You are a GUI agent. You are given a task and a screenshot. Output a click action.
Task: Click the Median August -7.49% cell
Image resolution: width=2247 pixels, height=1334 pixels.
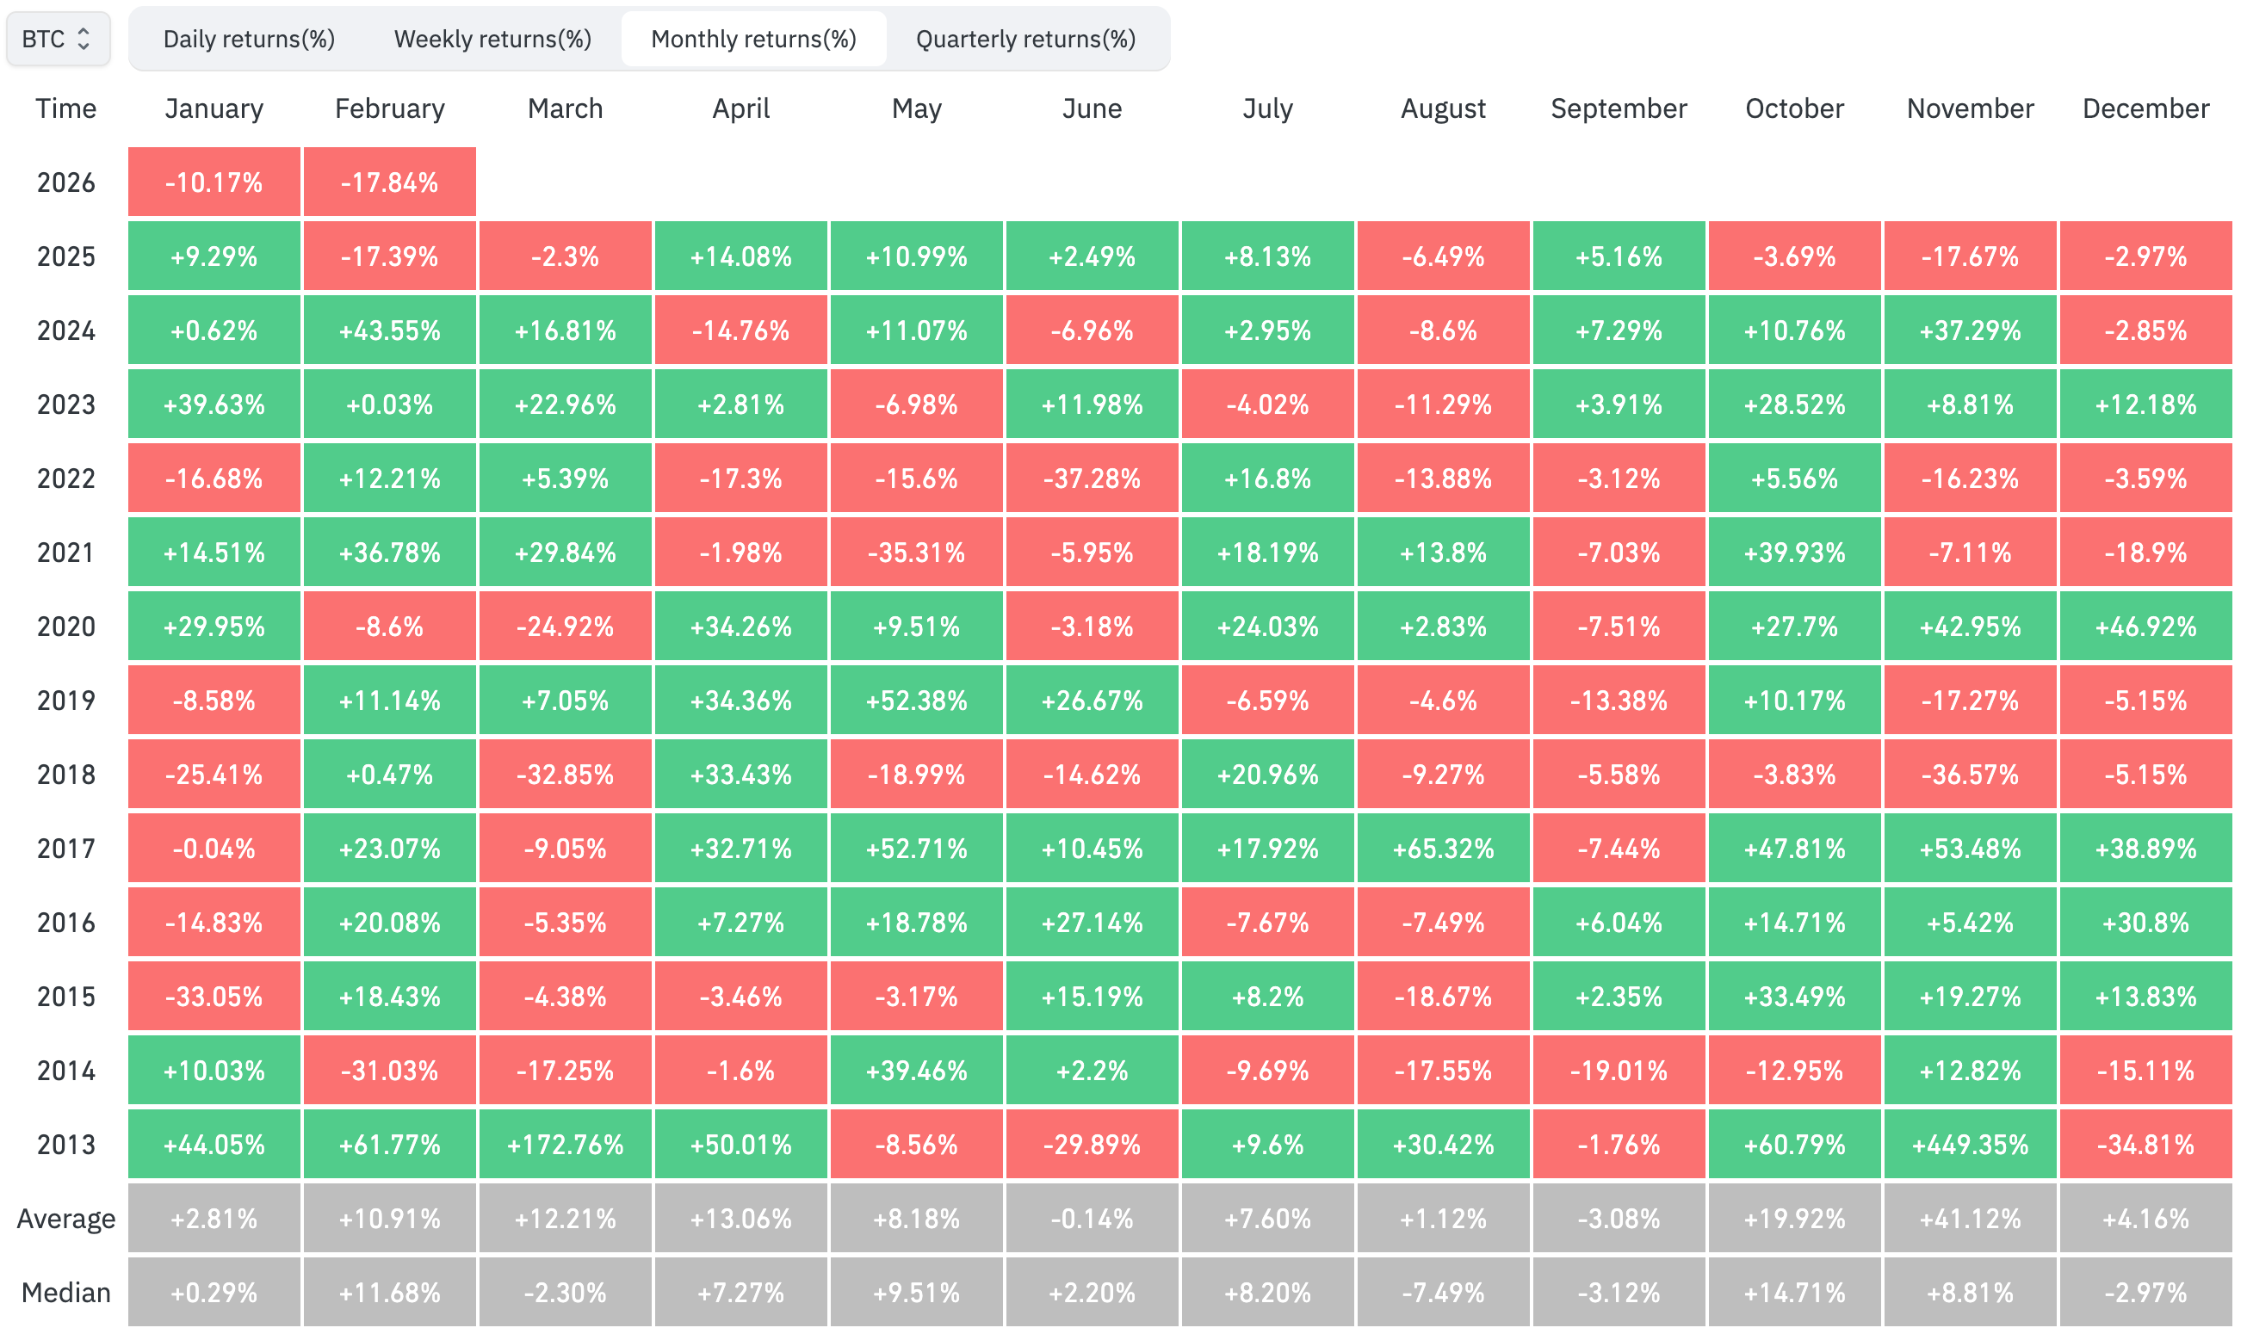click(x=1443, y=1293)
